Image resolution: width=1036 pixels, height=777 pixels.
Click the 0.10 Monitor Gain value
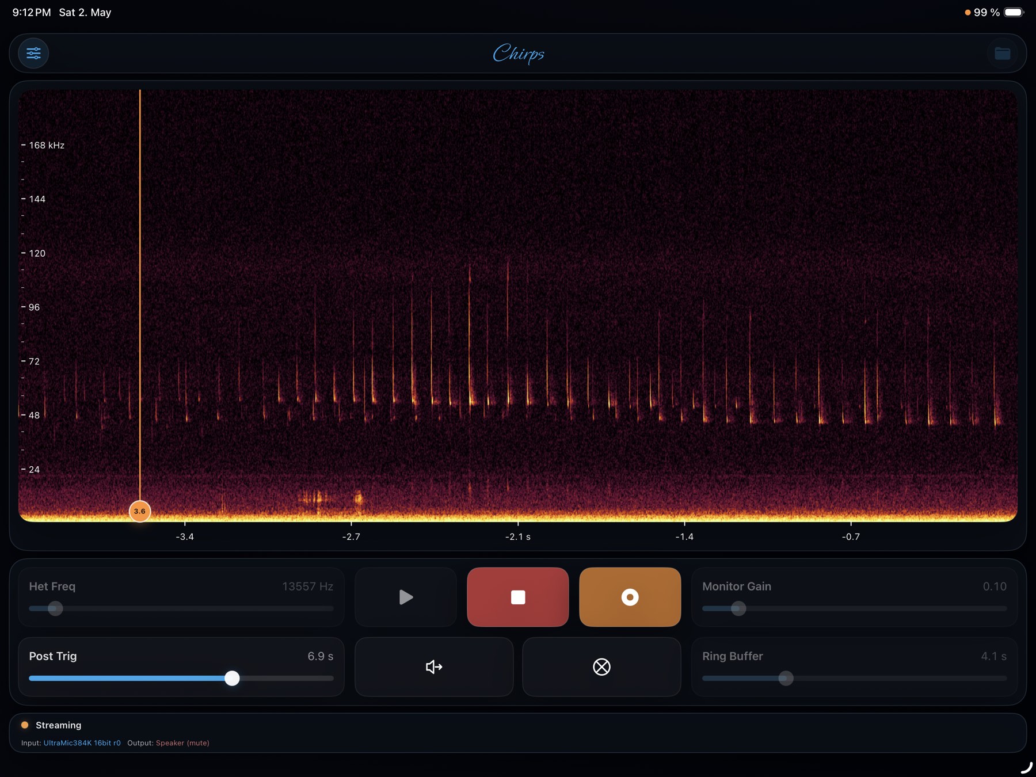click(x=995, y=586)
